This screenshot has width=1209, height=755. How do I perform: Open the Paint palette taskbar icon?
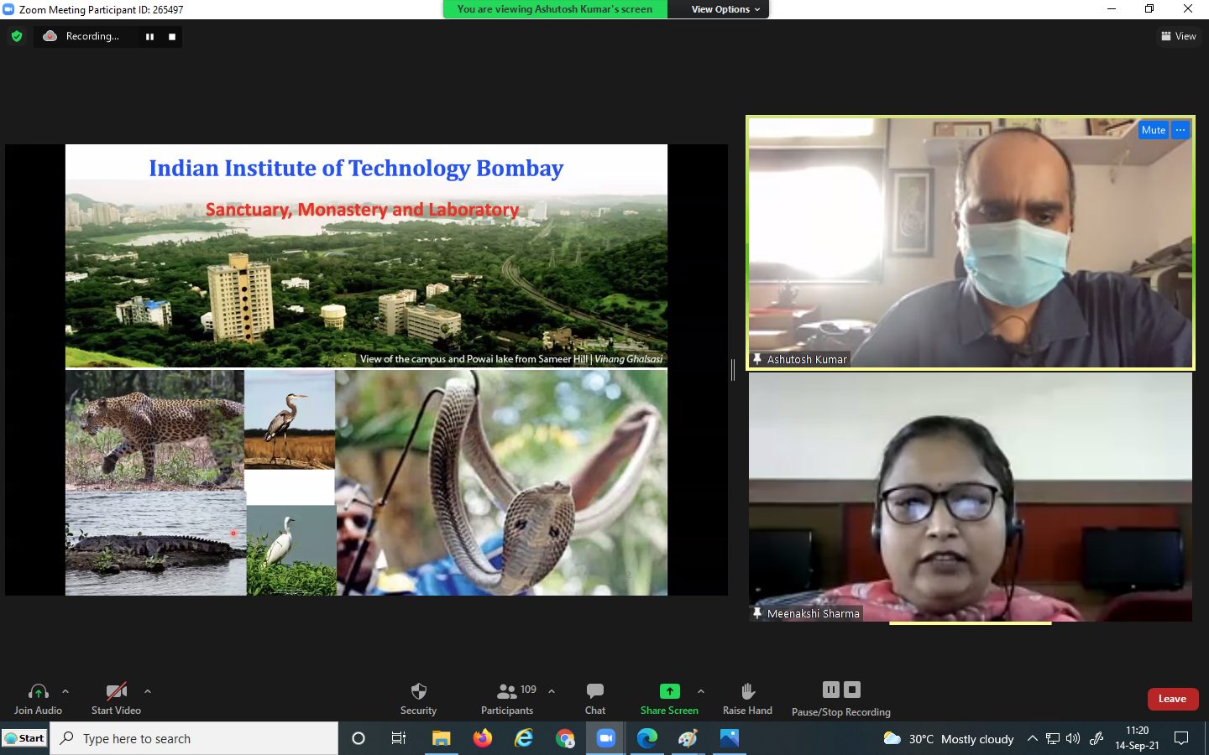tap(688, 738)
